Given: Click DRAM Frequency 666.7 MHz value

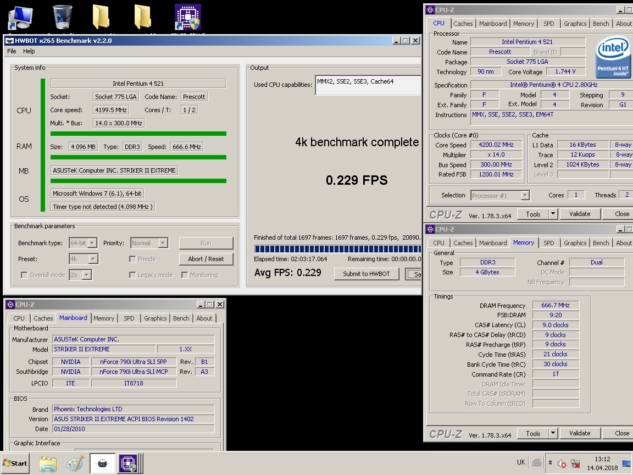Looking at the screenshot, I should click(x=556, y=305).
